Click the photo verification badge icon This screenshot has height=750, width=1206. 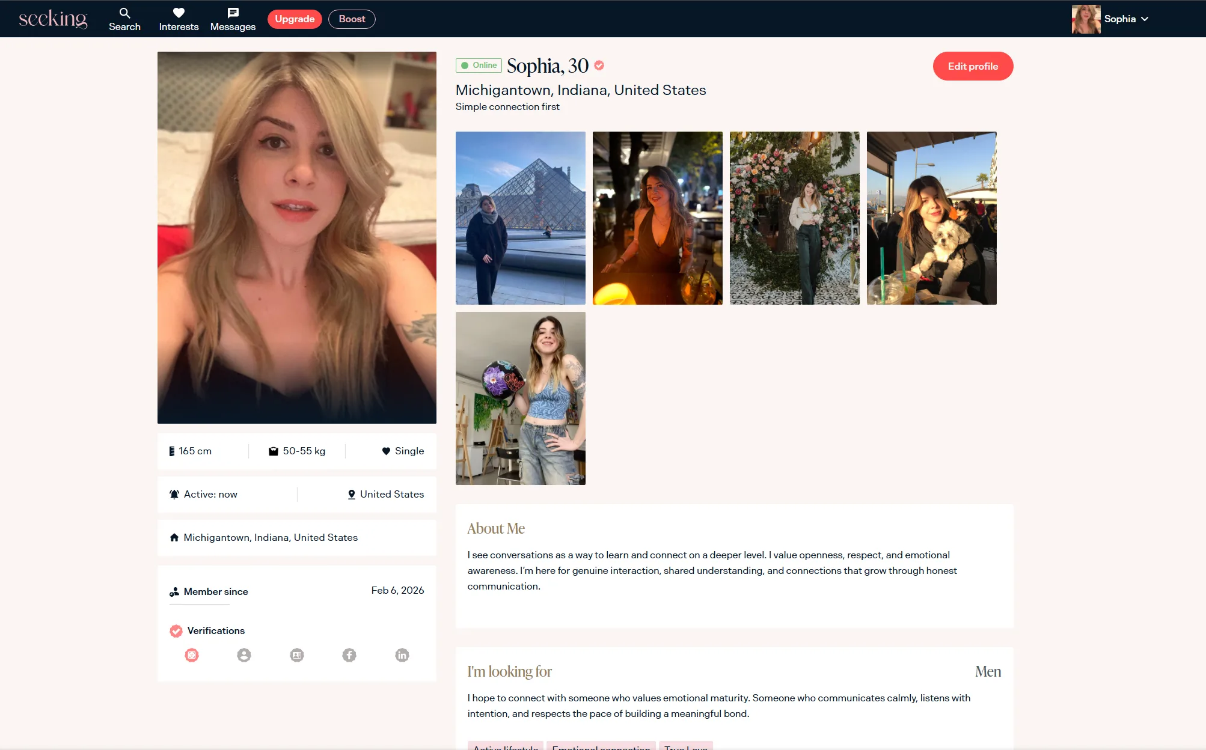192,655
